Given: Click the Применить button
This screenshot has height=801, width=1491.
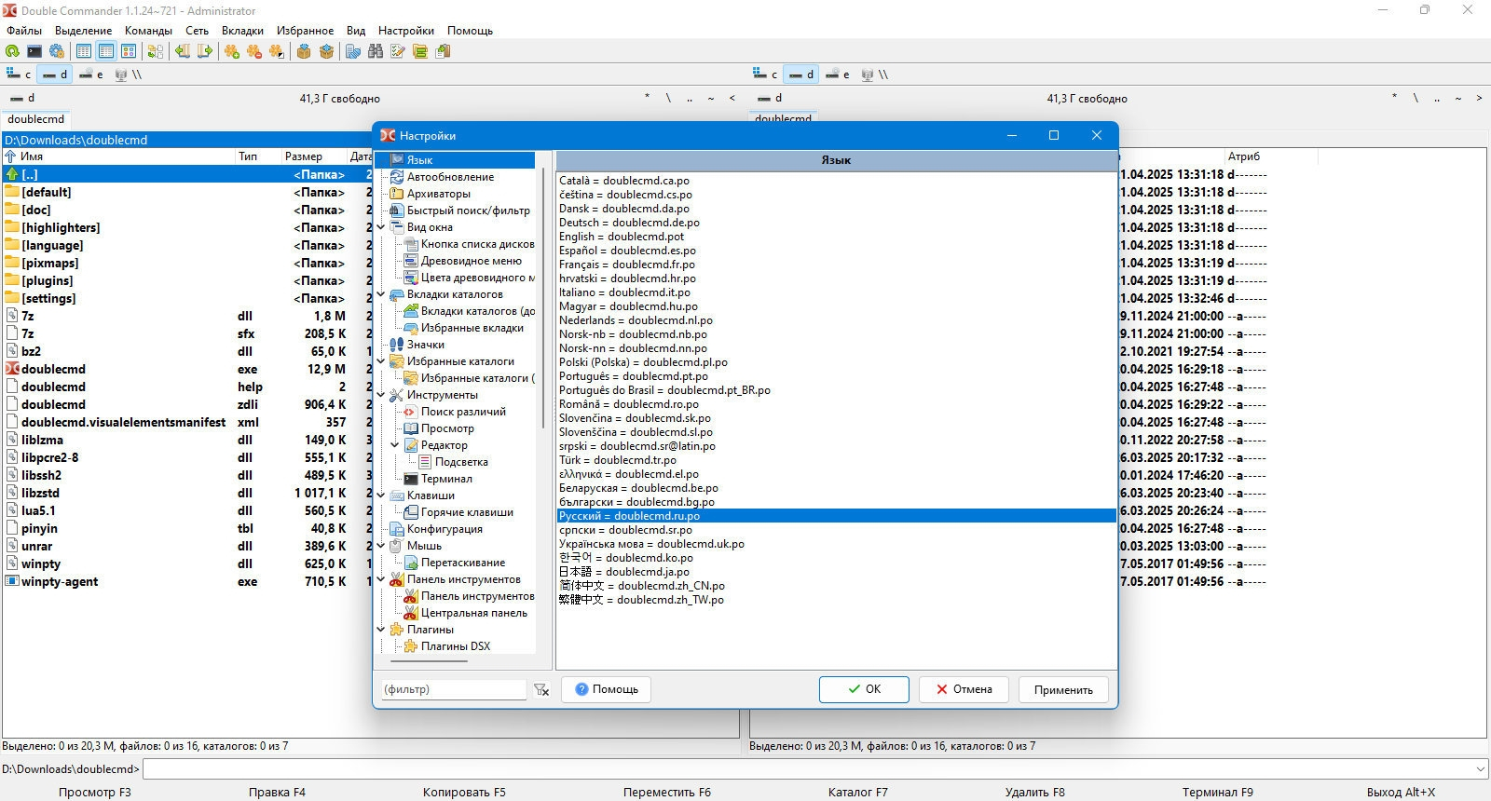Looking at the screenshot, I should 1063,690.
